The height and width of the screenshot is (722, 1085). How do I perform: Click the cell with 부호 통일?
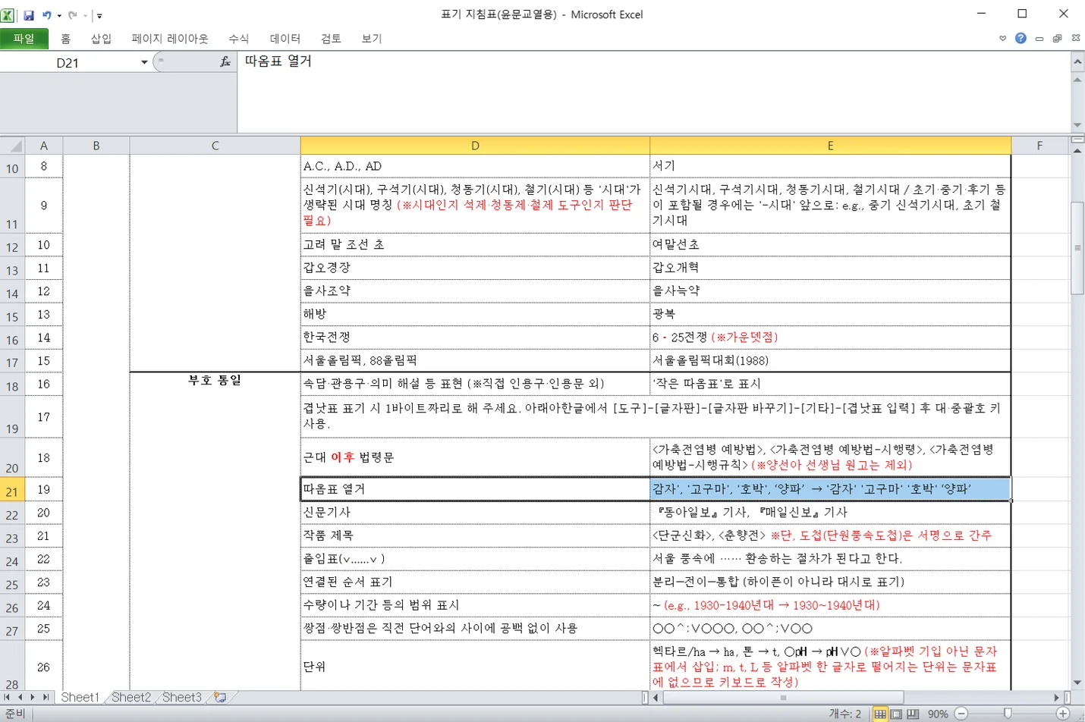tap(215, 380)
